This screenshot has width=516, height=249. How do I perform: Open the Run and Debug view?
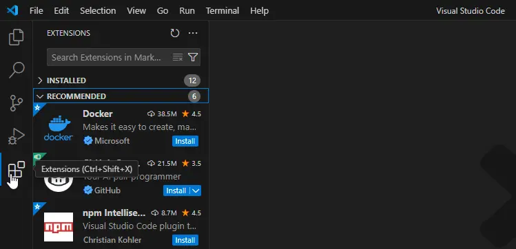point(16,136)
